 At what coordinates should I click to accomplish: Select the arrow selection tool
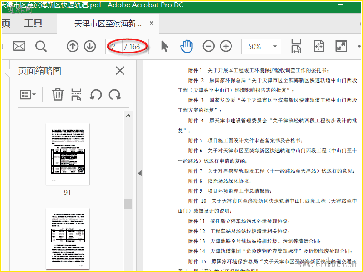(164, 46)
